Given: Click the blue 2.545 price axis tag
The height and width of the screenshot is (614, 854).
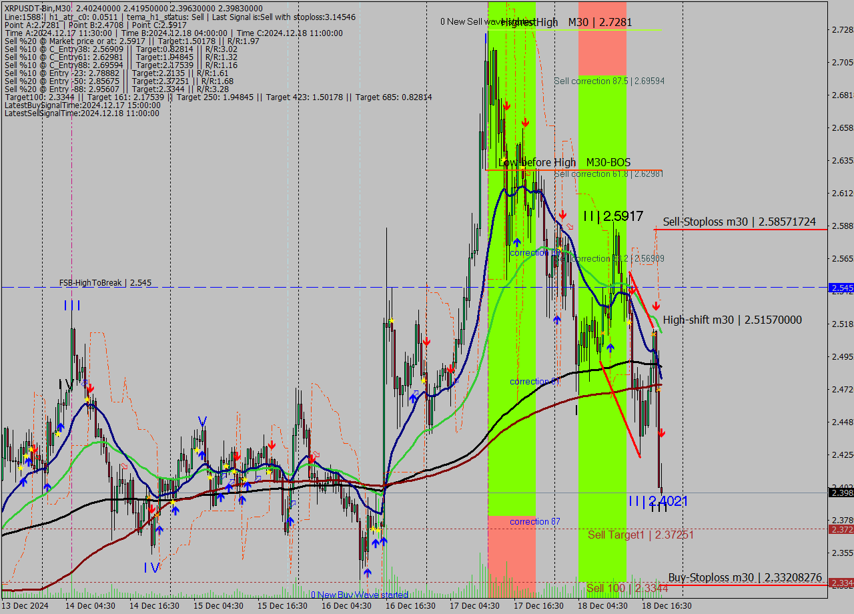Looking at the screenshot, I should coord(841,288).
